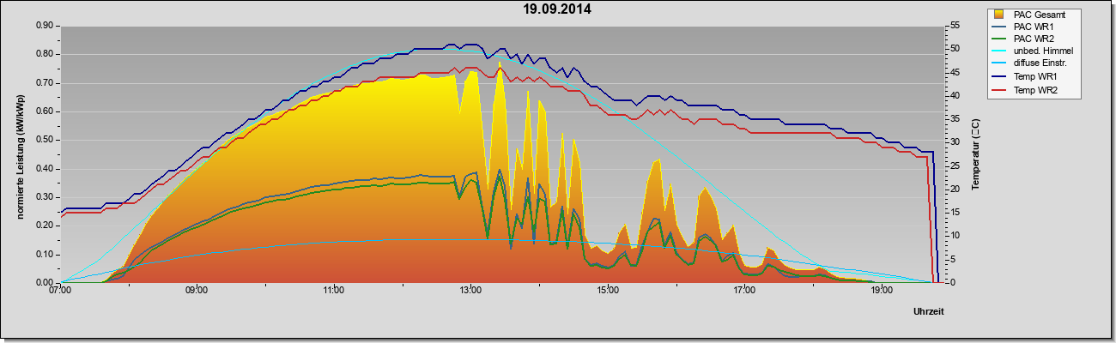Click the 15:00 time axis label
Viewport: 1116px width, 343px height.
click(x=607, y=292)
